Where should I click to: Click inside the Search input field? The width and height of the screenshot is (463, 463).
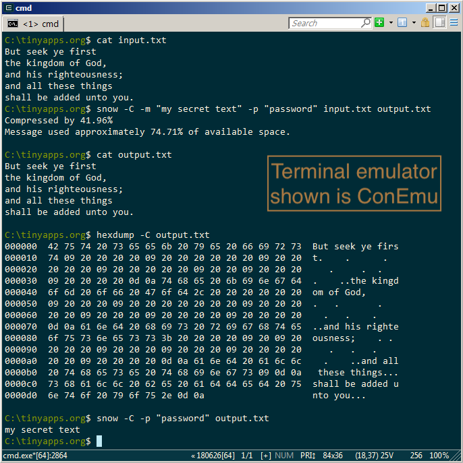click(x=325, y=23)
